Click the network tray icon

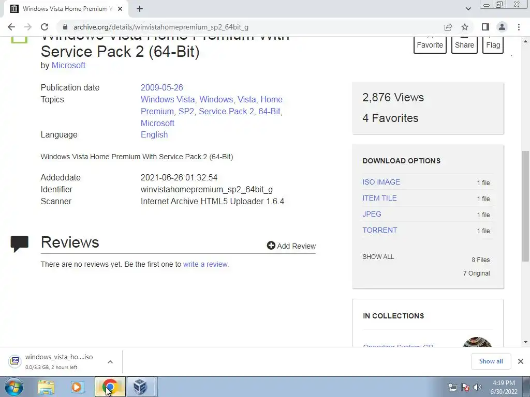[452, 387]
